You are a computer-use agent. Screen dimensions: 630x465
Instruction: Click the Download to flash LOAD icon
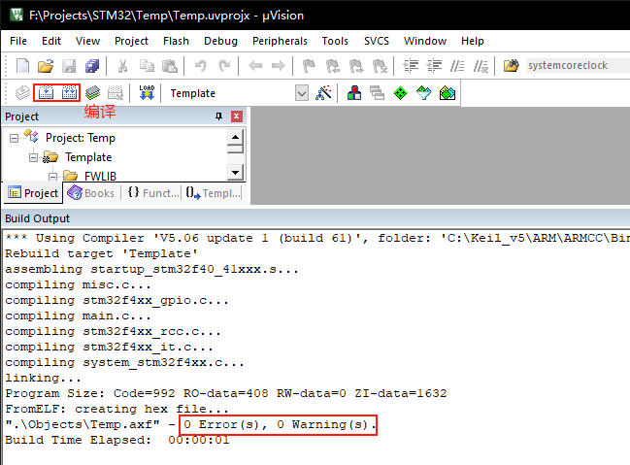pyautogui.click(x=147, y=93)
